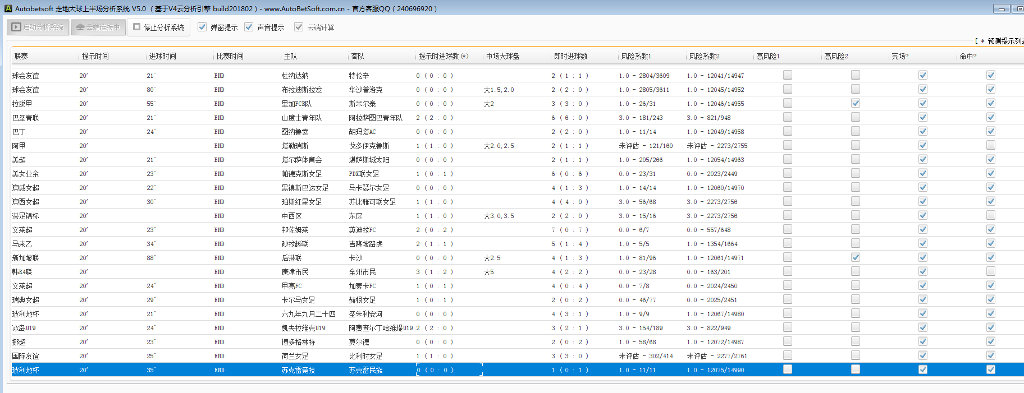The height and width of the screenshot is (393, 1024).
Task: Disable the 声音提示 sound alert checkbox
Action: pos(249,27)
